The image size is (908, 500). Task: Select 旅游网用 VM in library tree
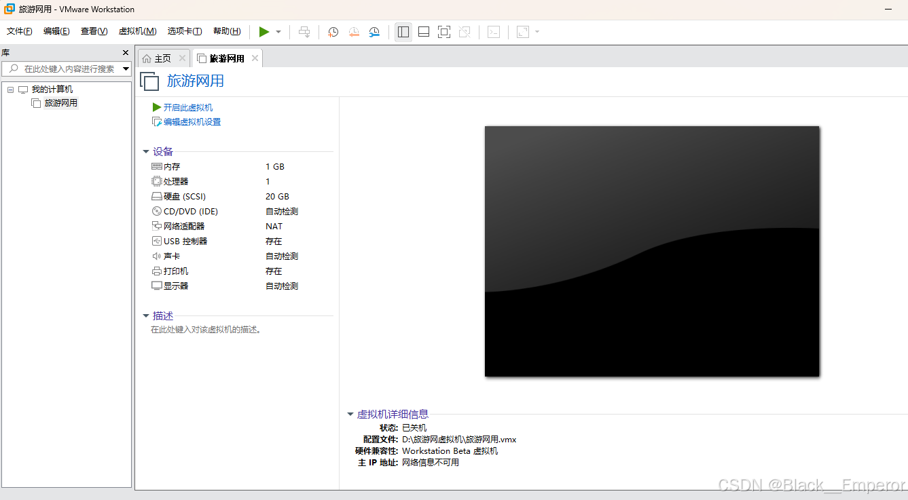point(60,103)
